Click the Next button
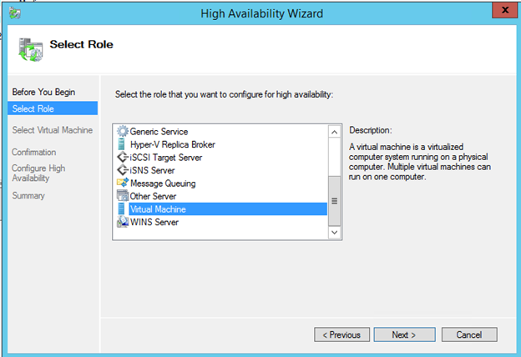This screenshot has width=521, height=357. pyautogui.click(x=403, y=334)
